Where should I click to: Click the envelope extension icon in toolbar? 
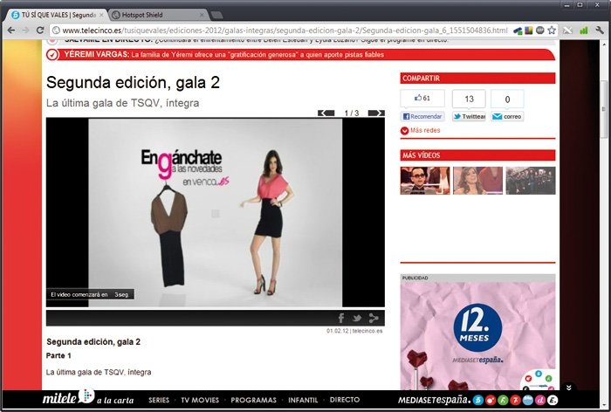tap(567, 30)
